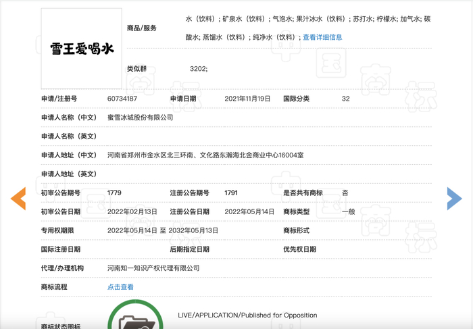The width and height of the screenshot is (473, 329).
Task: Click the 优先权日期 label
Action: point(299,249)
